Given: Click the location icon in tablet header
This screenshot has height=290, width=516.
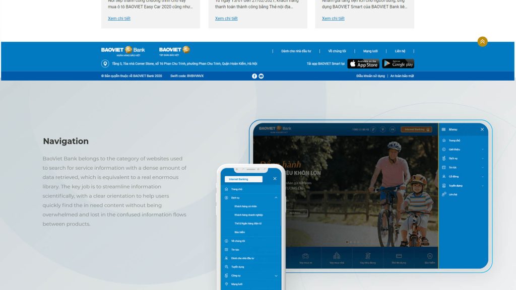Looking at the screenshot, I should [x=383, y=129].
